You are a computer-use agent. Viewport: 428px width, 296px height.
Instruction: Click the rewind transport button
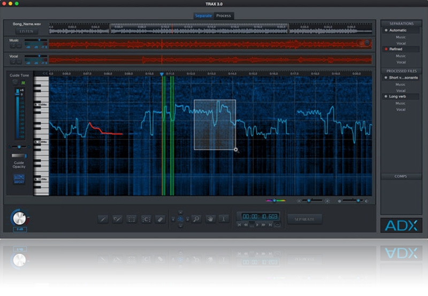[246, 224]
